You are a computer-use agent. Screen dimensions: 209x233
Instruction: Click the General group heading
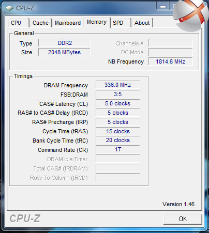coord(24,33)
